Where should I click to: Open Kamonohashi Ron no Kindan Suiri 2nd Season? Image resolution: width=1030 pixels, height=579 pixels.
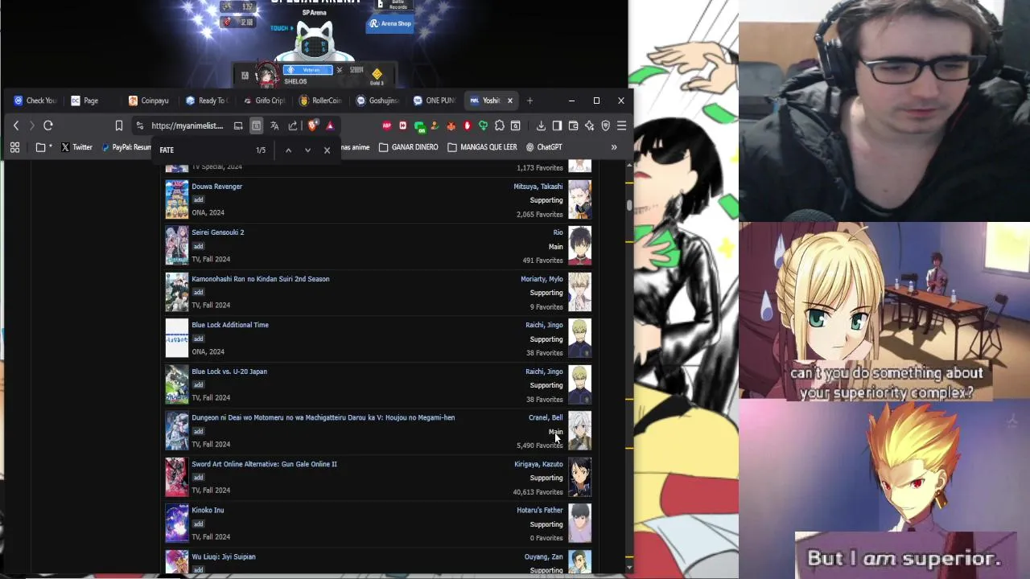point(260,279)
